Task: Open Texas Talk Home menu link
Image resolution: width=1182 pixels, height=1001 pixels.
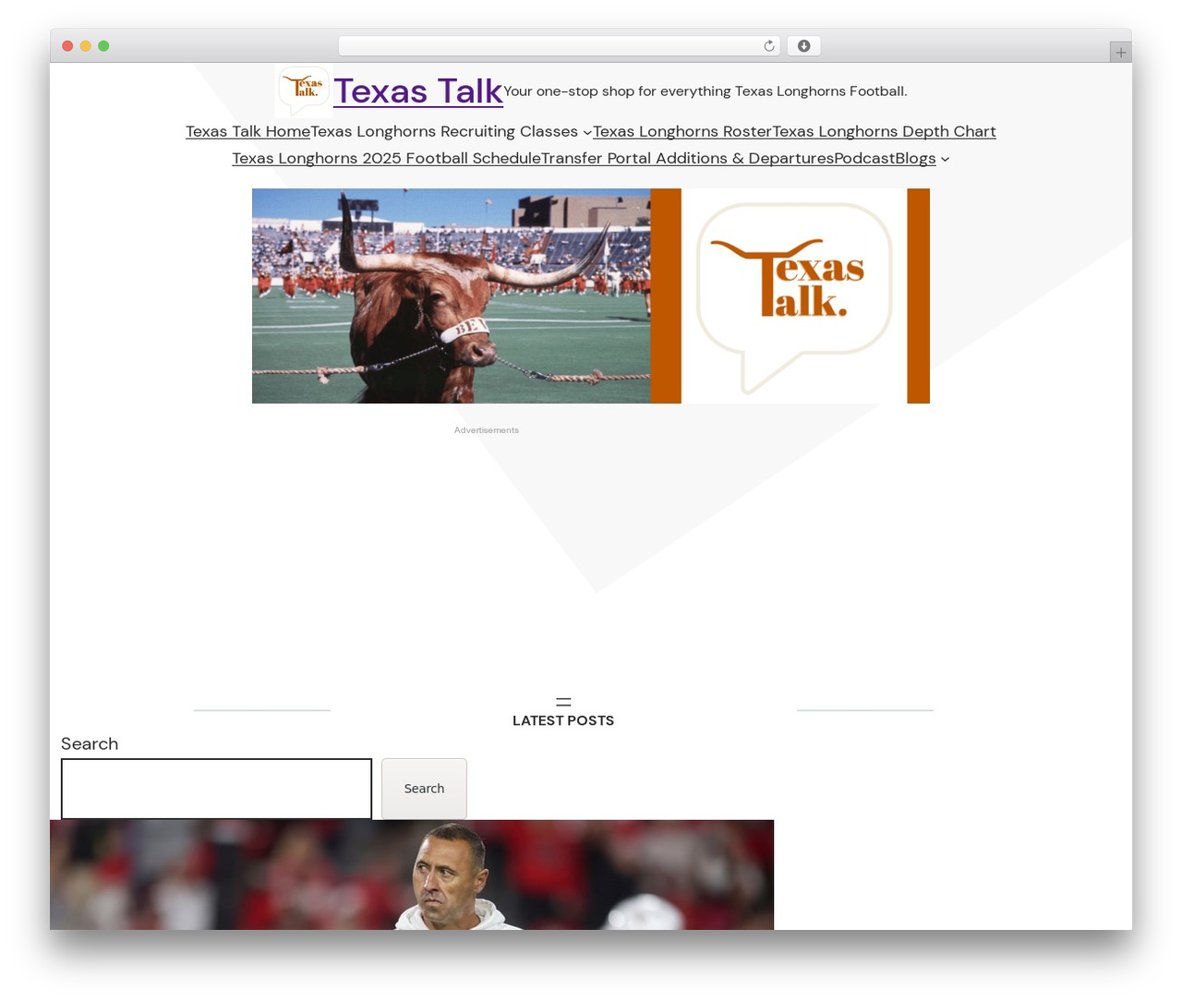Action: (x=247, y=131)
